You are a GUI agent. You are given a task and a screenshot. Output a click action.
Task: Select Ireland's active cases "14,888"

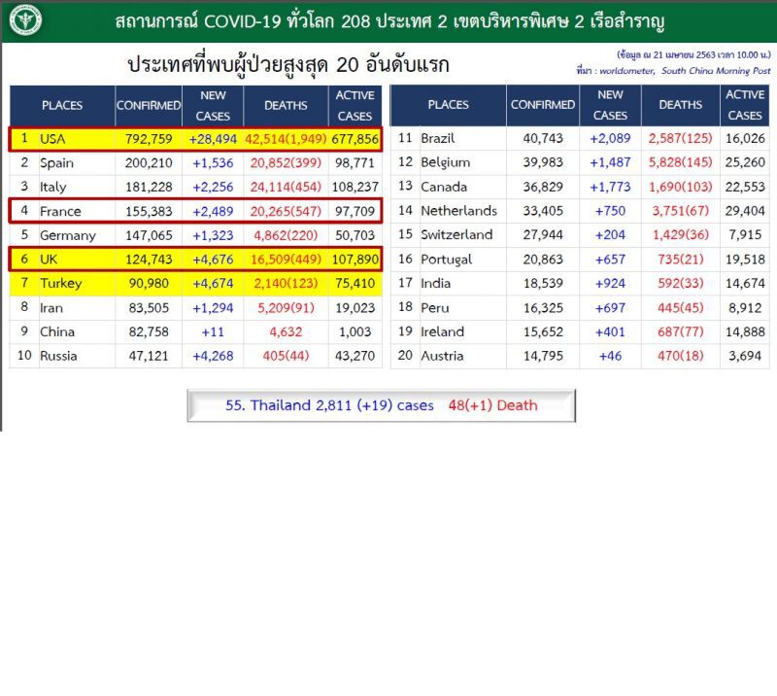(745, 331)
